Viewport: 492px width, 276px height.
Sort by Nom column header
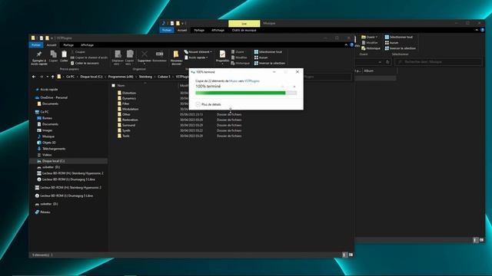click(x=121, y=85)
